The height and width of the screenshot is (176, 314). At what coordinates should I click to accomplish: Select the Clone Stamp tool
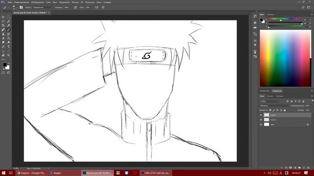pyautogui.click(x=3, y=34)
